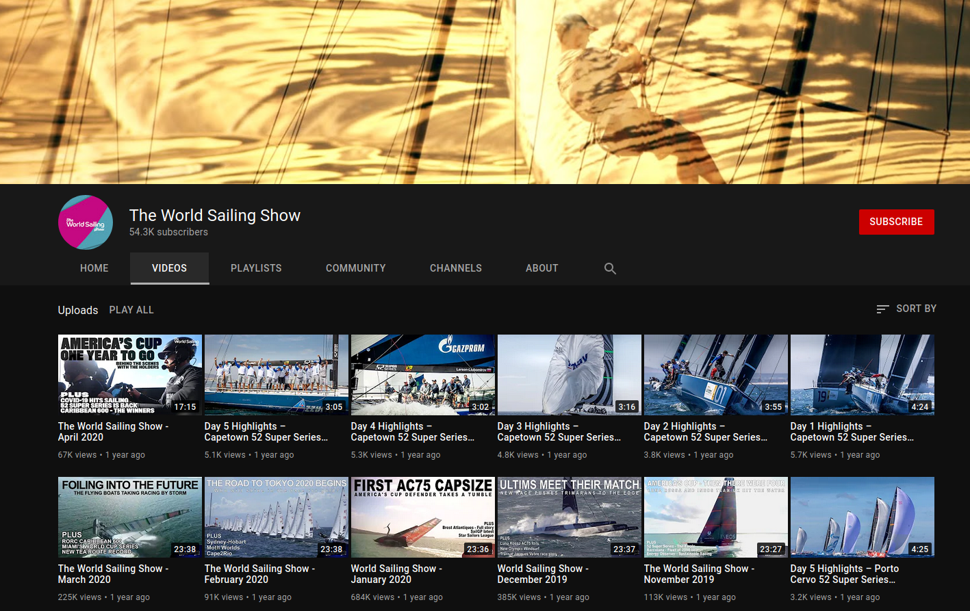The width and height of the screenshot is (970, 611).
Task: Open the Playlists tab
Action: point(256,268)
